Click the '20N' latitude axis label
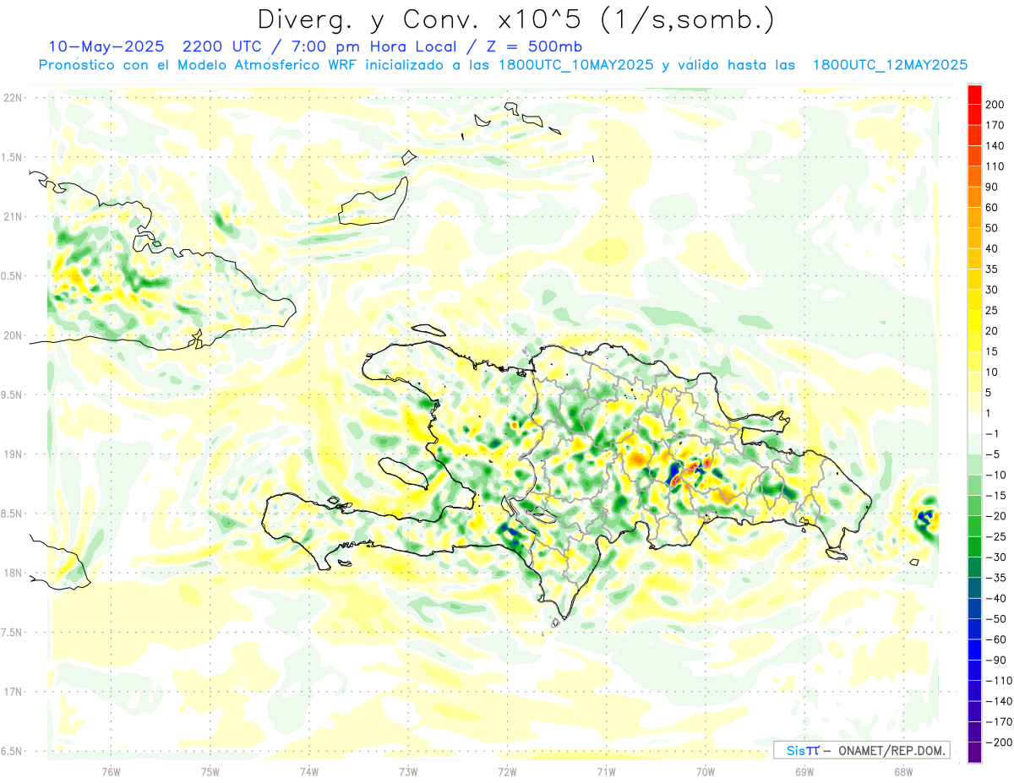Viewport: 1014px width, 783px height. coord(12,335)
